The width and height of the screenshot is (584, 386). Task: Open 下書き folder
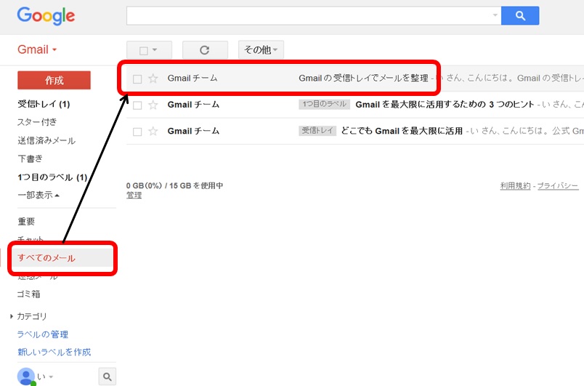30,158
